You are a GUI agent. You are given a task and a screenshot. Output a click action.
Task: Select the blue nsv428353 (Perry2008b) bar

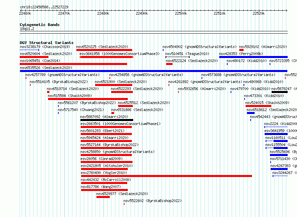(253, 57)
